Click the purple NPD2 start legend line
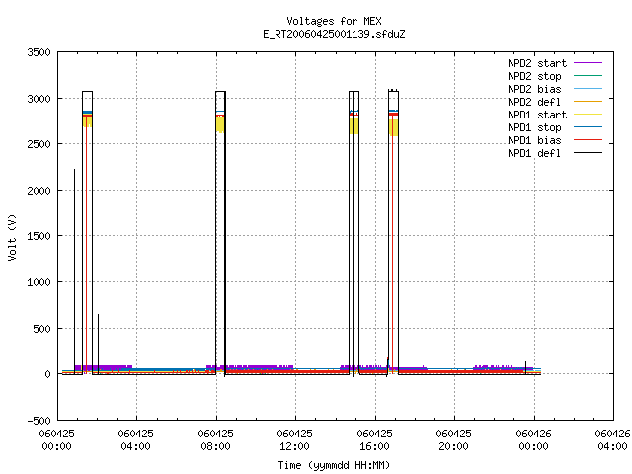Viewport: 632px width, 474px height. [588, 63]
